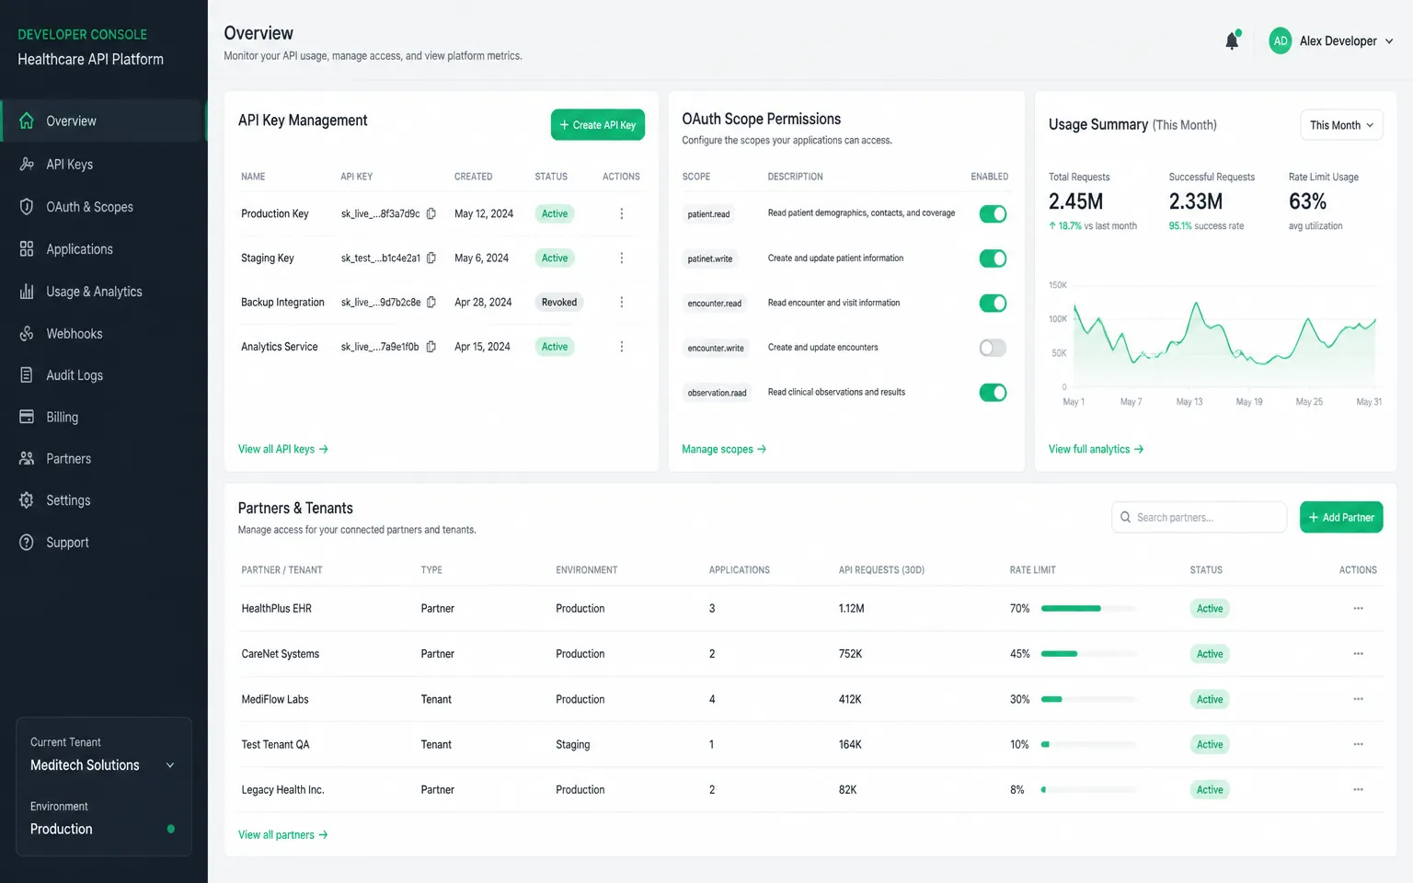Navigate to Audit Logs
1413x883 pixels.
103,375
